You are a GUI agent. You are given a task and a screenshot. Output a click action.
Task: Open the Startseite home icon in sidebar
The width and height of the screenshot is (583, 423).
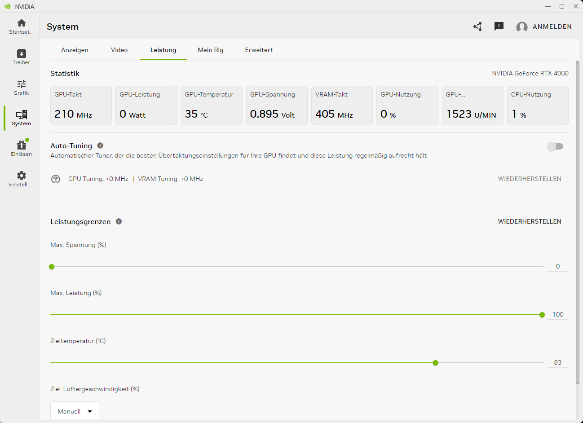(21, 23)
